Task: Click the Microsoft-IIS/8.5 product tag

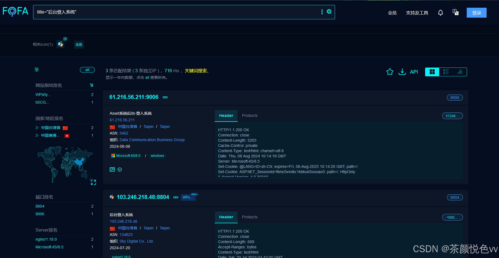Action: click(x=126, y=156)
